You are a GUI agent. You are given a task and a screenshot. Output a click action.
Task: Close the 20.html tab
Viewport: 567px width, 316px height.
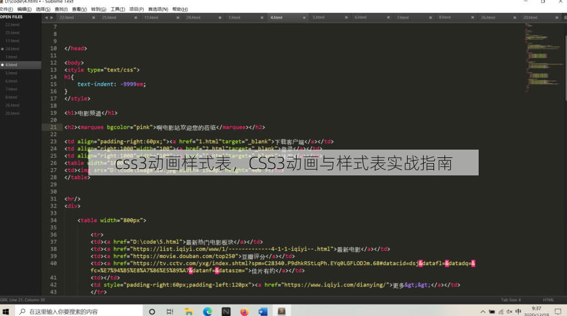557,17
